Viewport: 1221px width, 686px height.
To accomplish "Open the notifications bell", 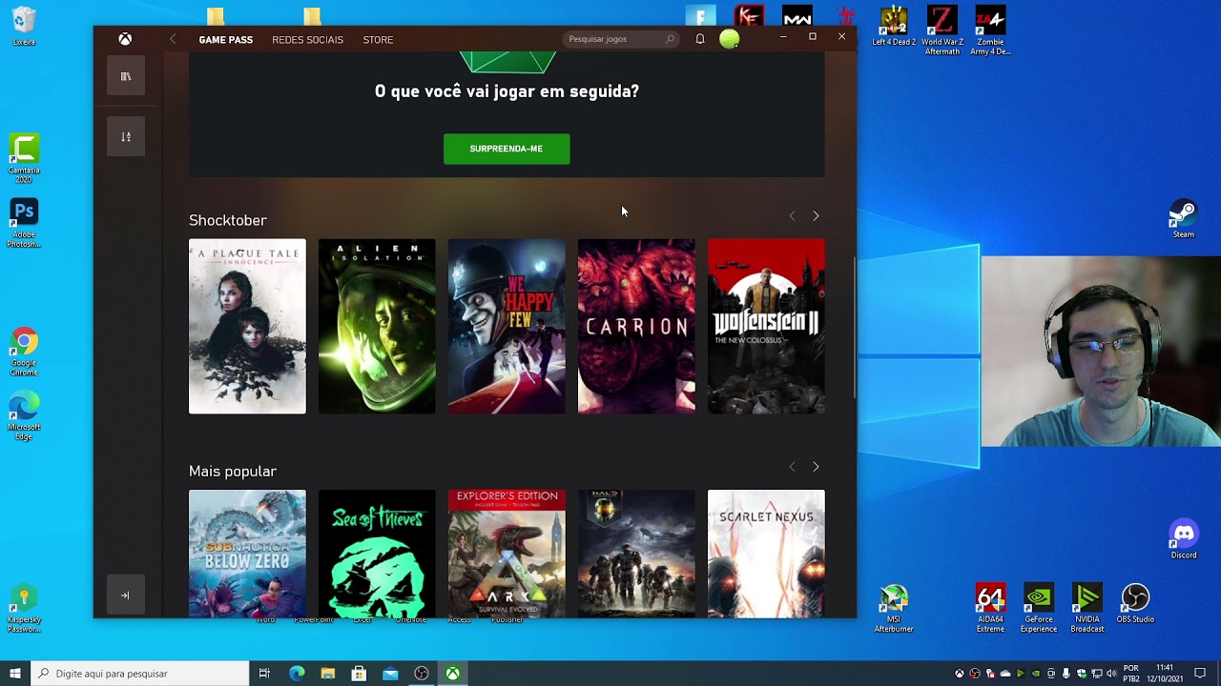I will coord(700,39).
